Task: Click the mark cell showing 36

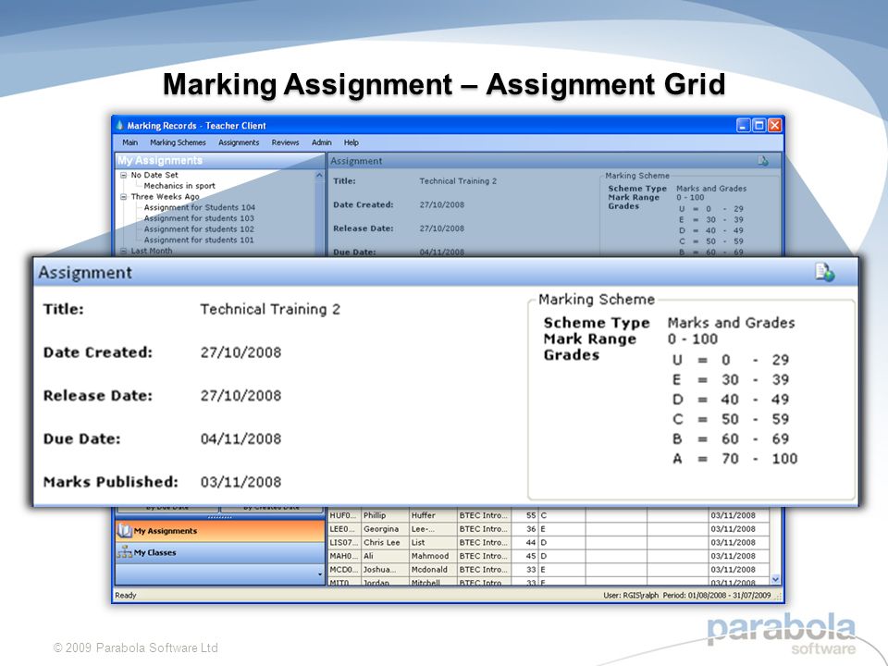Action: tap(524, 529)
